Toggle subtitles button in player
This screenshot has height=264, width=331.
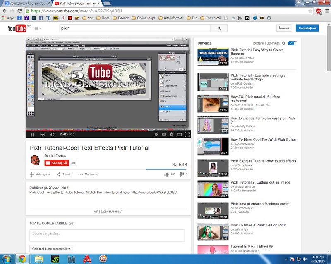pyautogui.click(x=164, y=134)
